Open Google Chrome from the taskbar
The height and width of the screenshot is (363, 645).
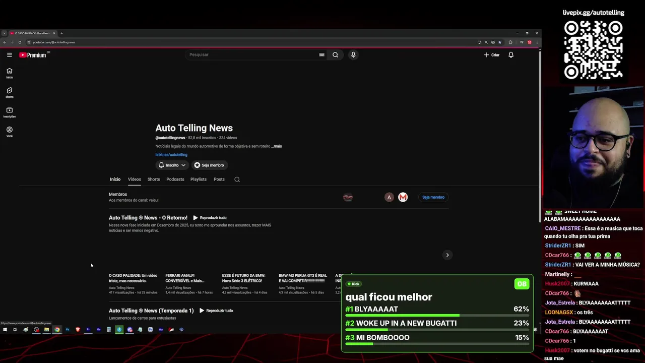[57, 330]
